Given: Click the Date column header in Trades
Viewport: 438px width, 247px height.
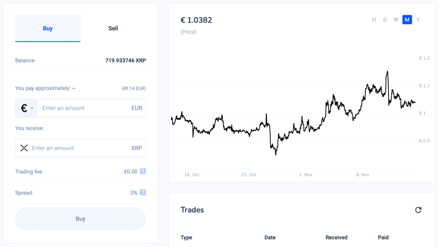Looking at the screenshot, I should click(x=270, y=237).
